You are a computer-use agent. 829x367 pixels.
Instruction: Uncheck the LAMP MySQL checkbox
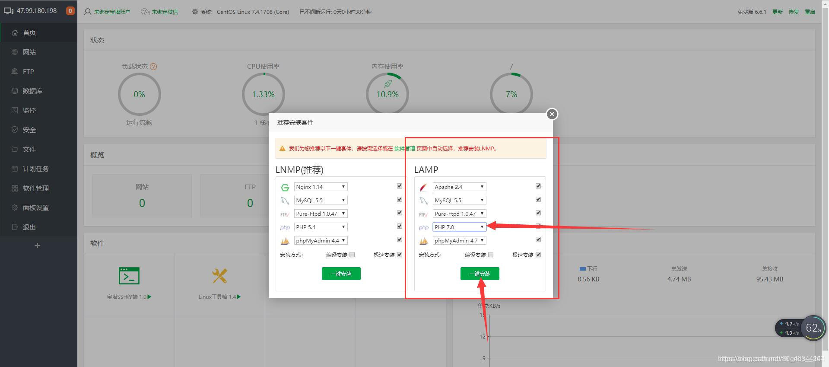tap(538, 199)
